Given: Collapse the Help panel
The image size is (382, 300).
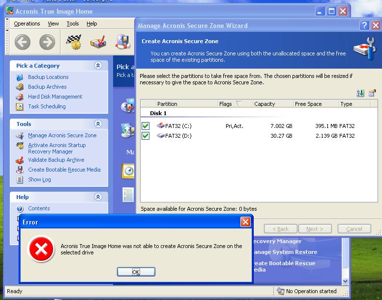Looking at the screenshot, I should [98, 197].
